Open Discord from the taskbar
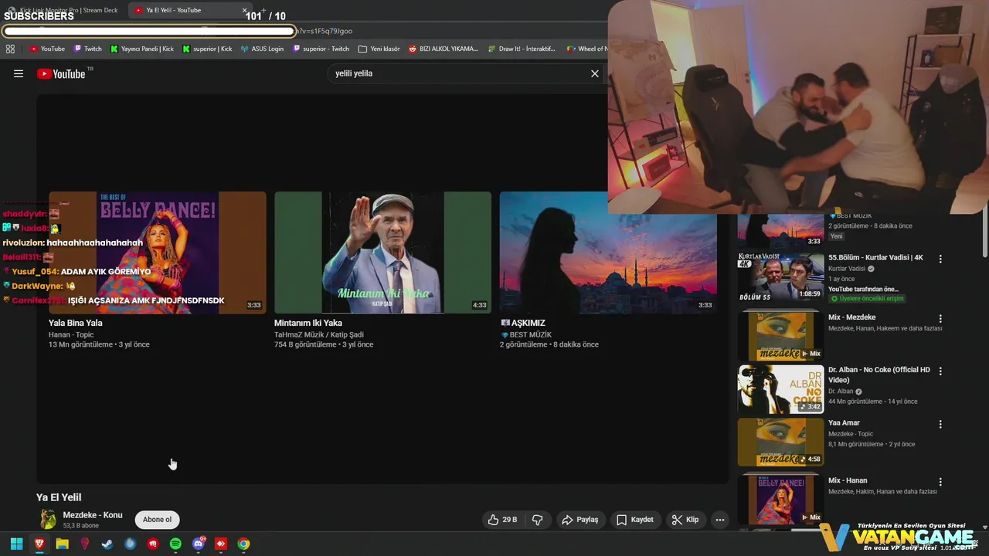 coord(198,544)
